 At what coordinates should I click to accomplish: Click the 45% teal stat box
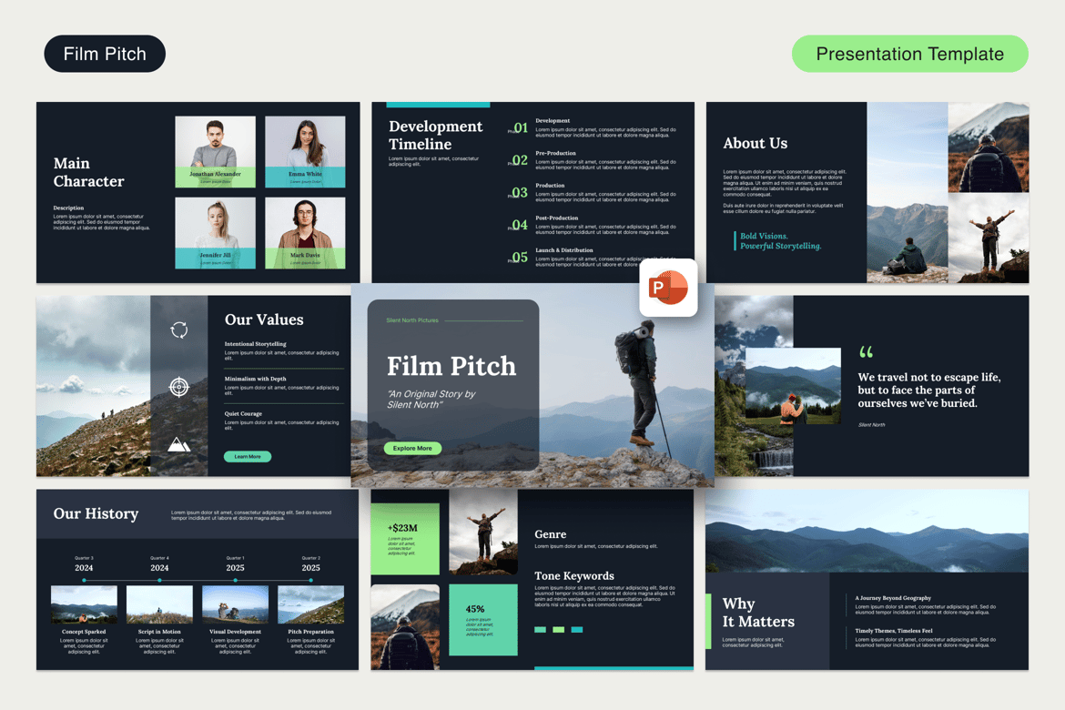pos(483,620)
